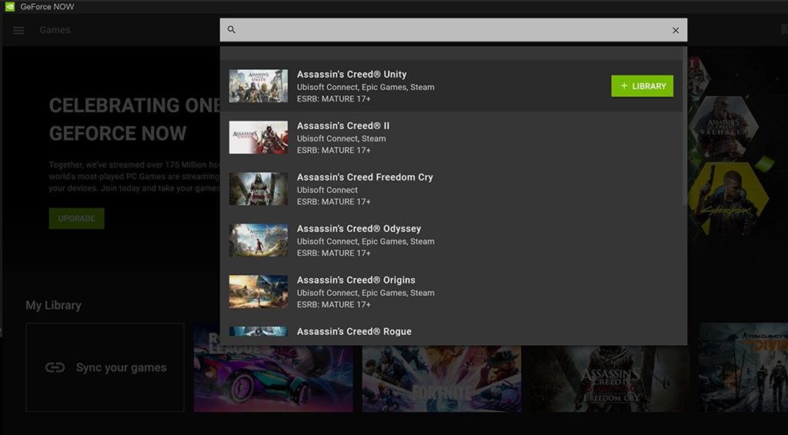Add Assassin's Creed Unity to Library

click(x=643, y=86)
